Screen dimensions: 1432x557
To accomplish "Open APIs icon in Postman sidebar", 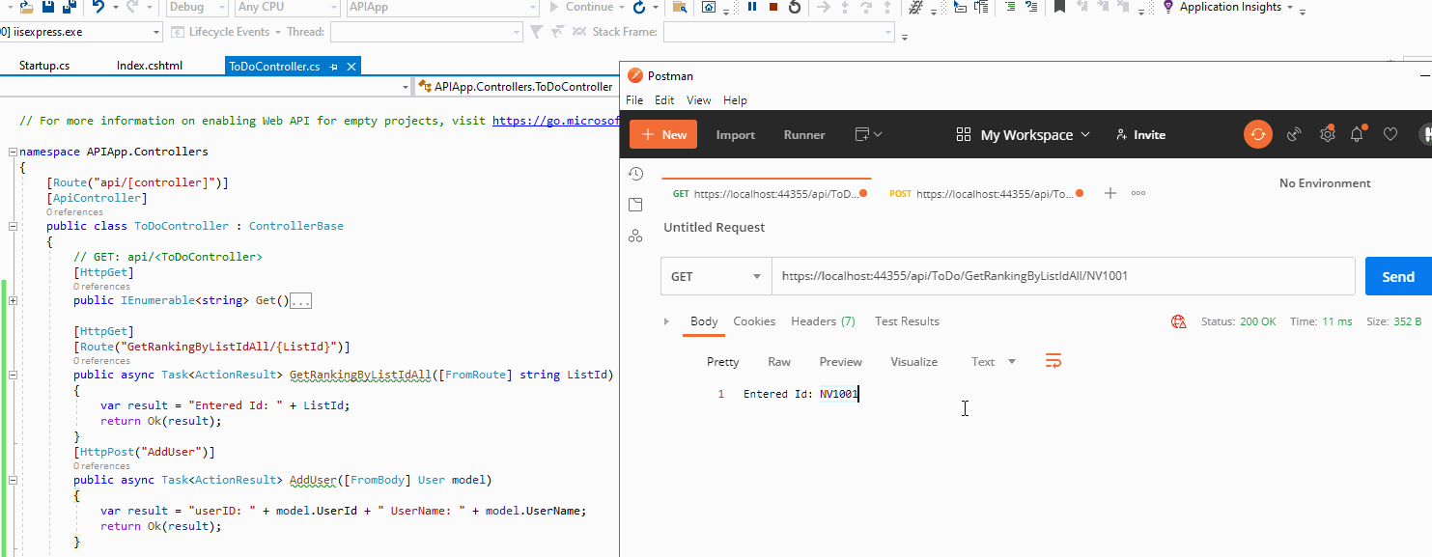I will tap(634, 235).
